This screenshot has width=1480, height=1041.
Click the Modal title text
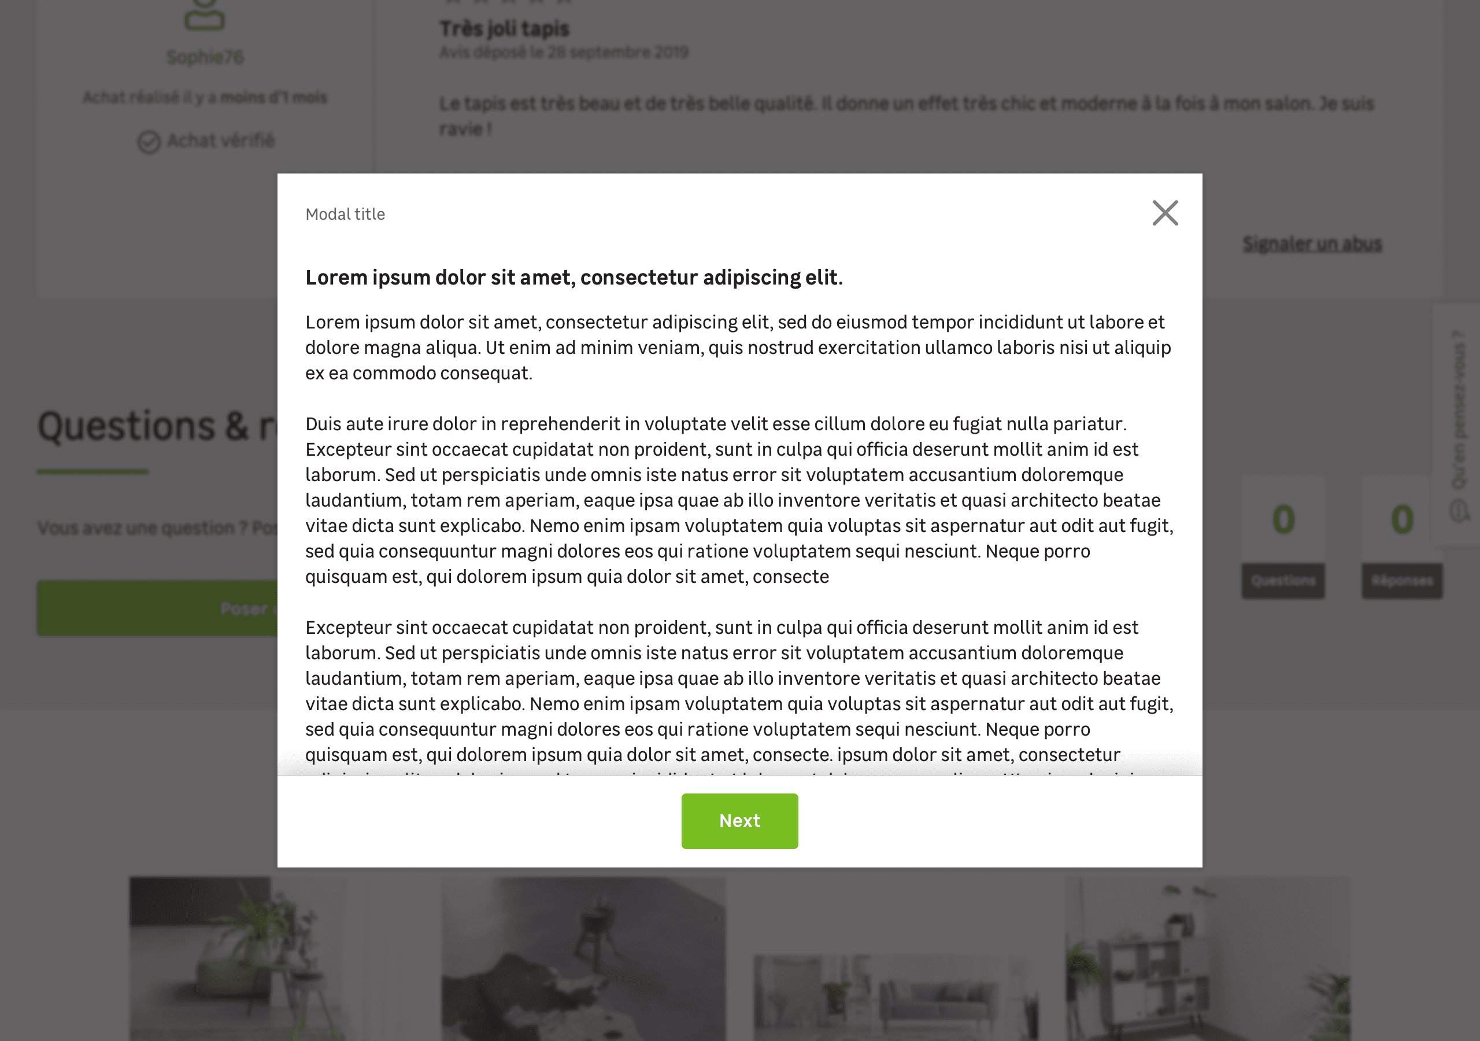(x=345, y=214)
